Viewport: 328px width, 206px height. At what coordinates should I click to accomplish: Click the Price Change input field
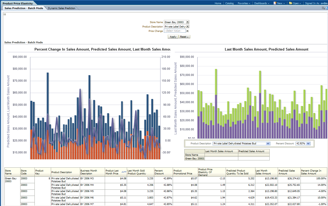pyautogui.click(x=175, y=31)
